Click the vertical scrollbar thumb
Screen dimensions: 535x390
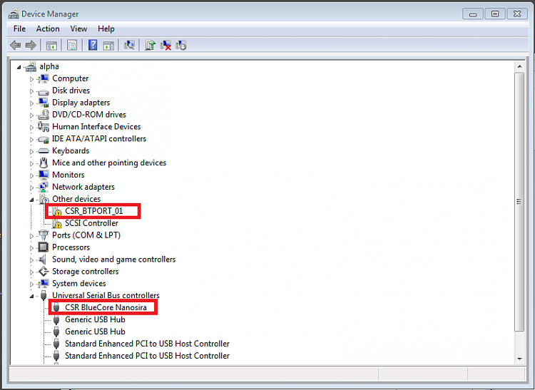(x=519, y=202)
